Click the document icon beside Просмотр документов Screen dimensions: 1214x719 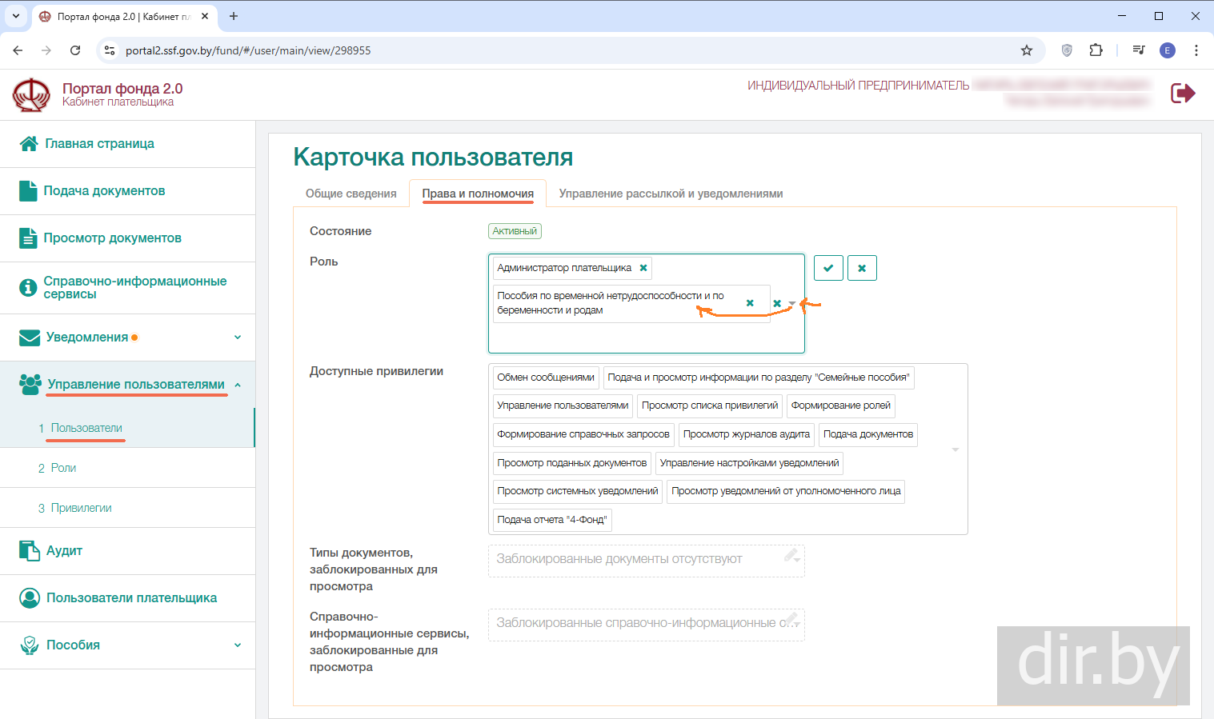[x=28, y=238]
